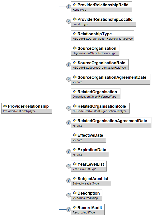Click the question mark next to SourceOrganisationAgreementDate
The height and width of the screenshot is (216, 157).
(68, 79)
